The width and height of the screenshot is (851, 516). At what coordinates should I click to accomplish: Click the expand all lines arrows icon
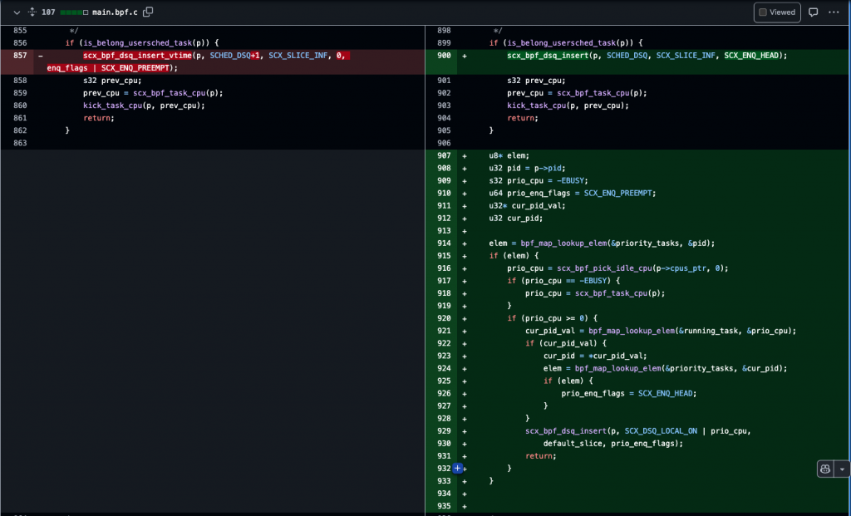point(32,12)
